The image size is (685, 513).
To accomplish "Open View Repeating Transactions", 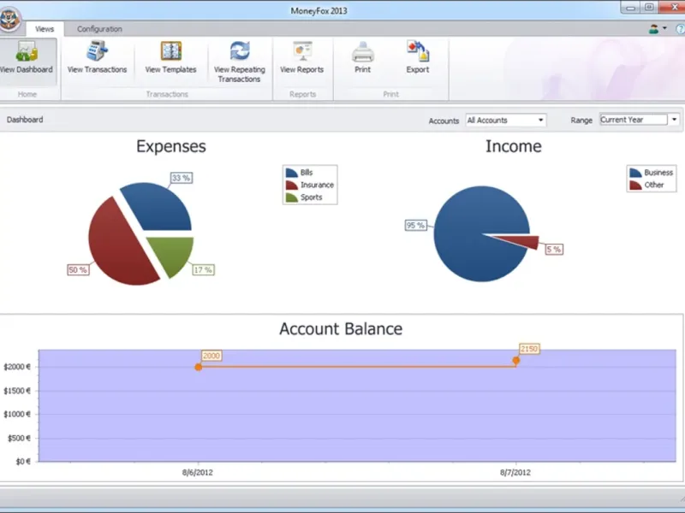I will pyautogui.click(x=240, y=62).
